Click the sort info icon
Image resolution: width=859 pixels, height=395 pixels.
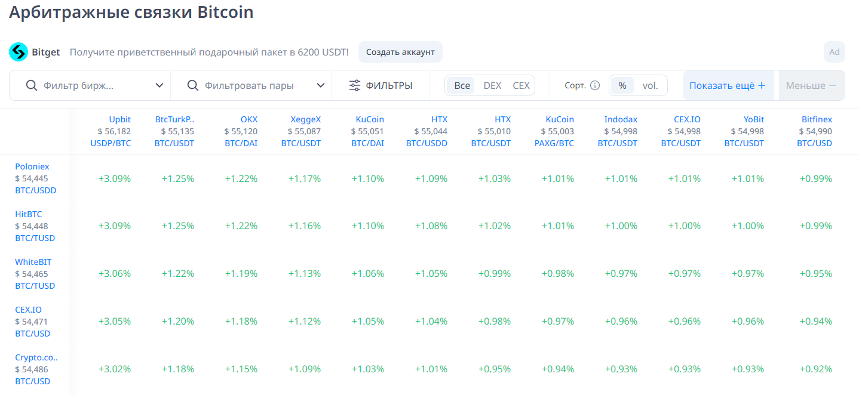tap(595, 85)
